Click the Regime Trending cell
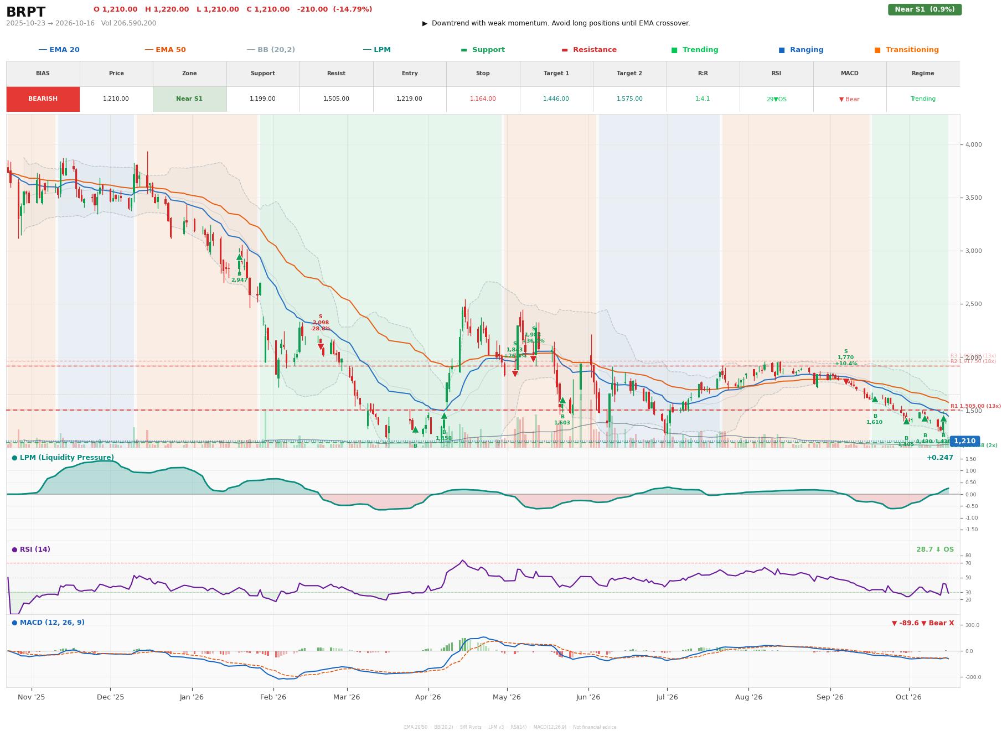The image size is (1007, 736). (923, 99)
